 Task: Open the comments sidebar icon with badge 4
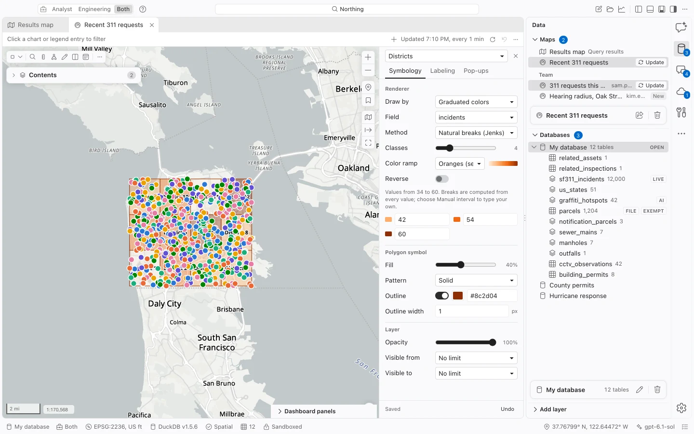(x=681, y=70)
